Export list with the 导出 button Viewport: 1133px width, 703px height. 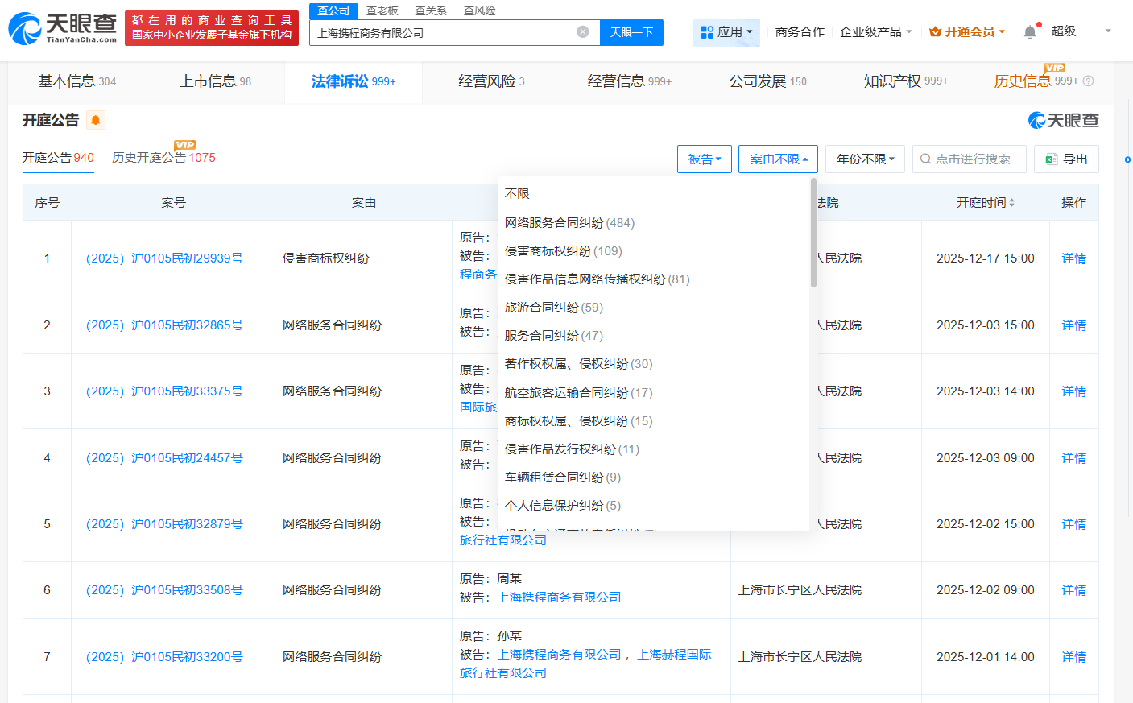click(1066, 159)
